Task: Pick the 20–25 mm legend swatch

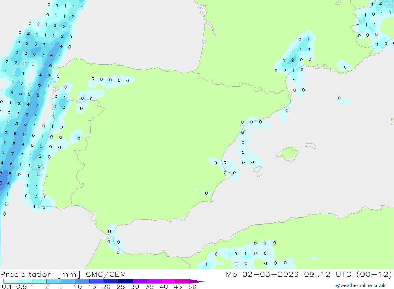Action: [111, 281]
